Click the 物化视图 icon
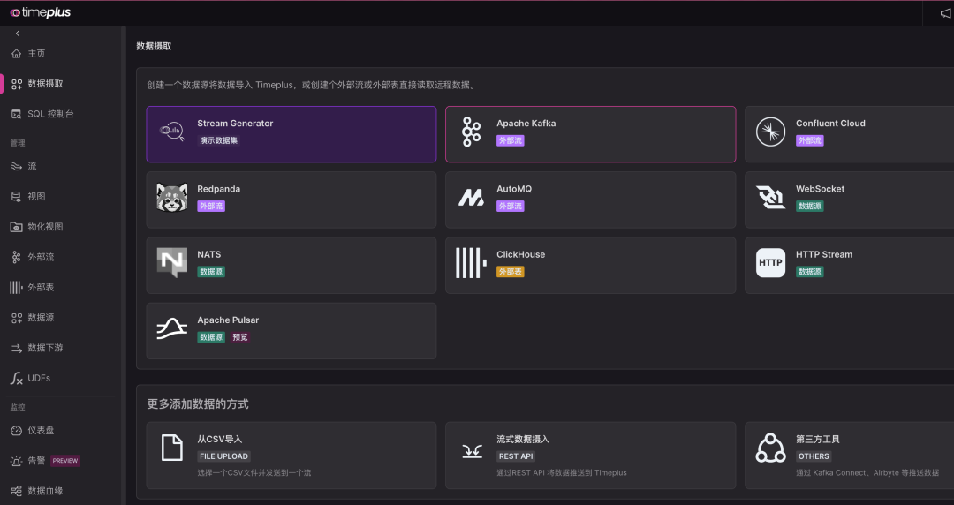Viewport: 954px width, 505px height. [x=17, y=227]
